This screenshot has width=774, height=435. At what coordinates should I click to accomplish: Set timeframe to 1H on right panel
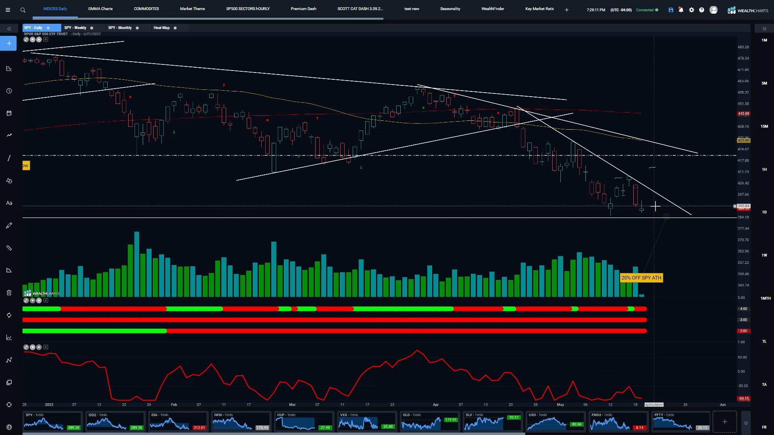click(x=764, y=170)
